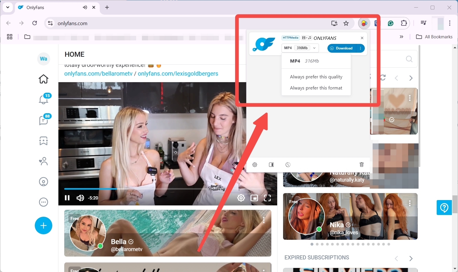458x272 pixels.
Task: Expand the MP4 316Mb quality dropdown
Action: [300, 48]
